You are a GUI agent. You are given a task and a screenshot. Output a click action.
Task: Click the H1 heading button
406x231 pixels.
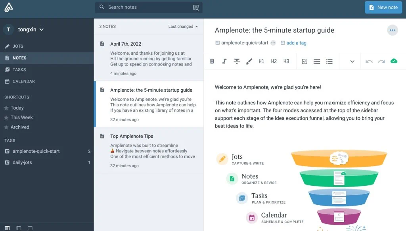(x=261, y=62)
